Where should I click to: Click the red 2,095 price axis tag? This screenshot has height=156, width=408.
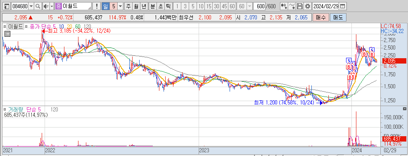pyautogui.click(x=394, y=61)
